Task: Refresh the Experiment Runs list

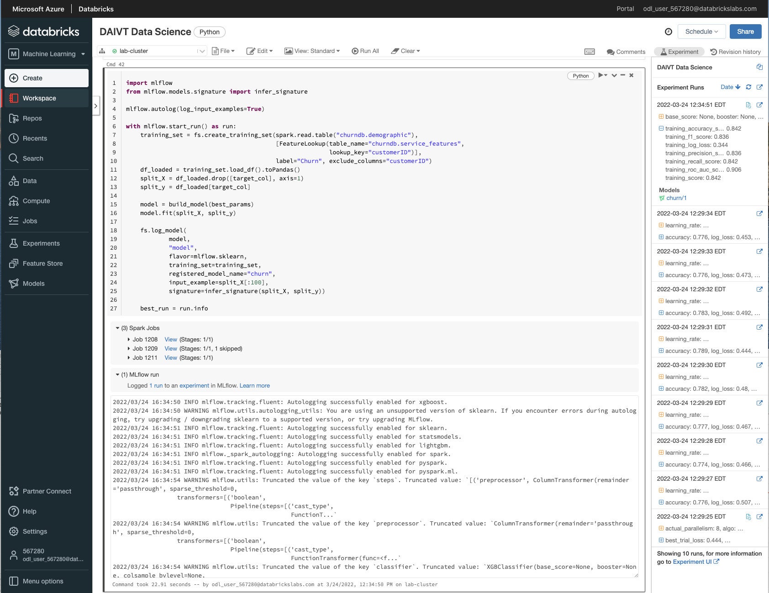Action: pyautogui.click(x=748, y=87)
